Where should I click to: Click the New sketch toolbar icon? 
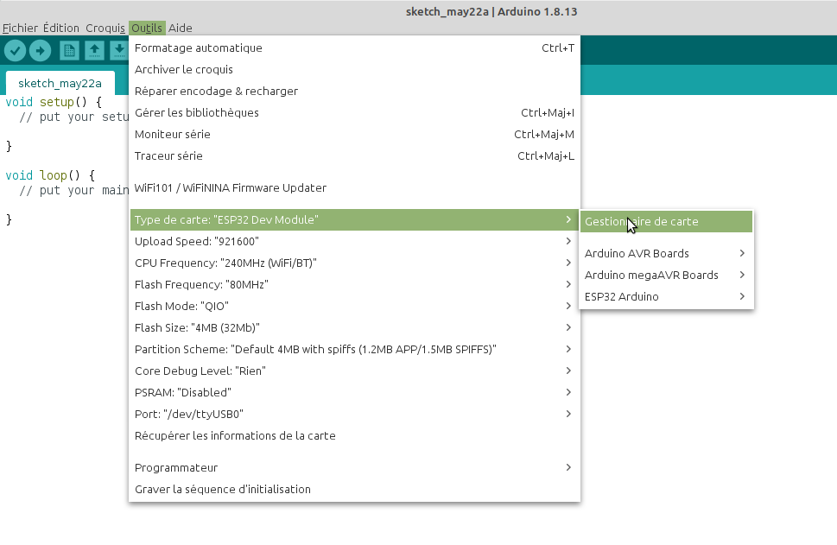69,51
